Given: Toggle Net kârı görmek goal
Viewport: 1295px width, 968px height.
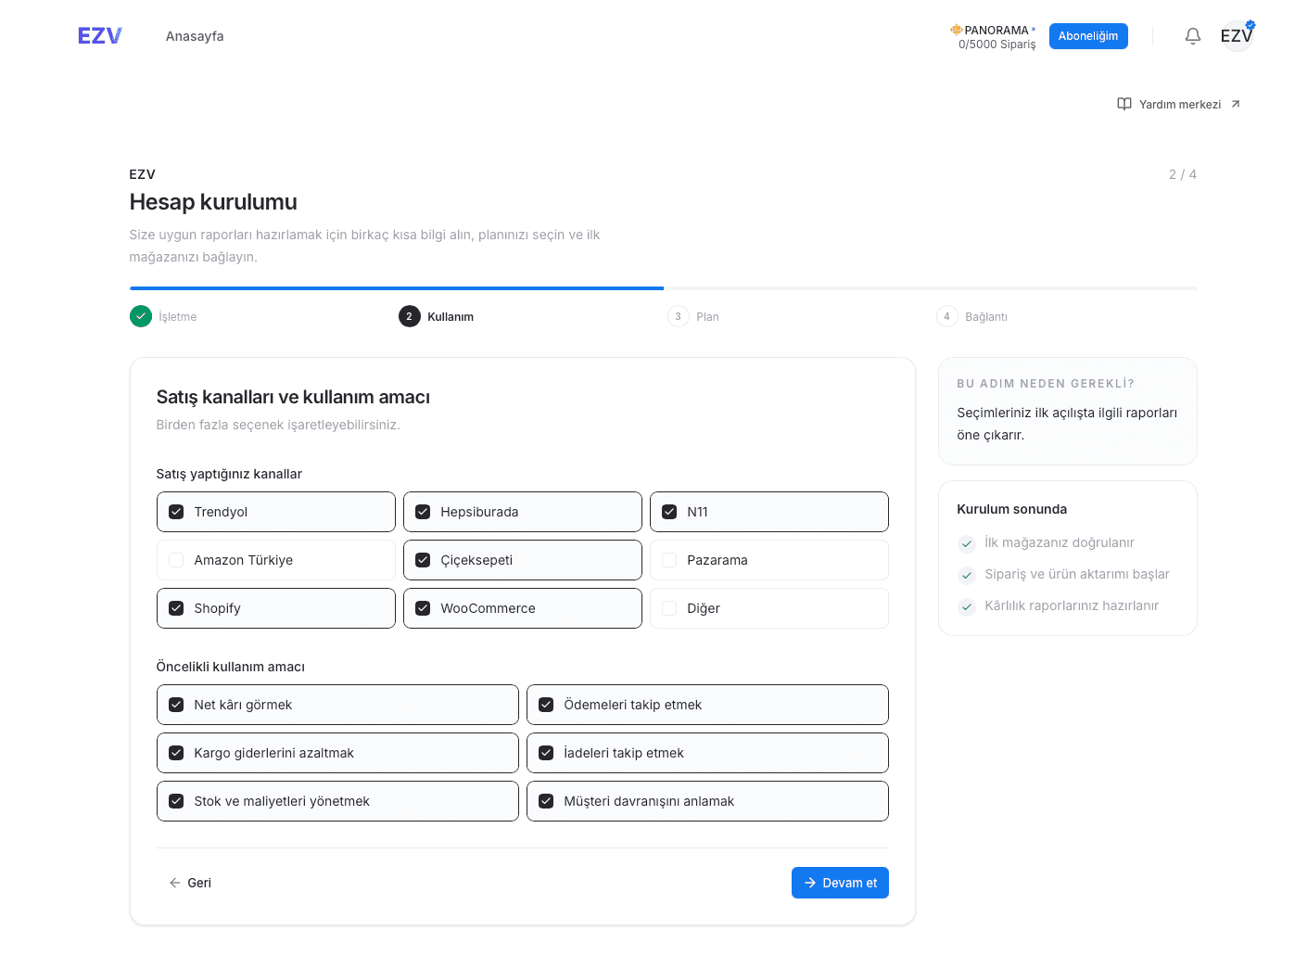Looking at the screenshot, I should click(337, 705).
